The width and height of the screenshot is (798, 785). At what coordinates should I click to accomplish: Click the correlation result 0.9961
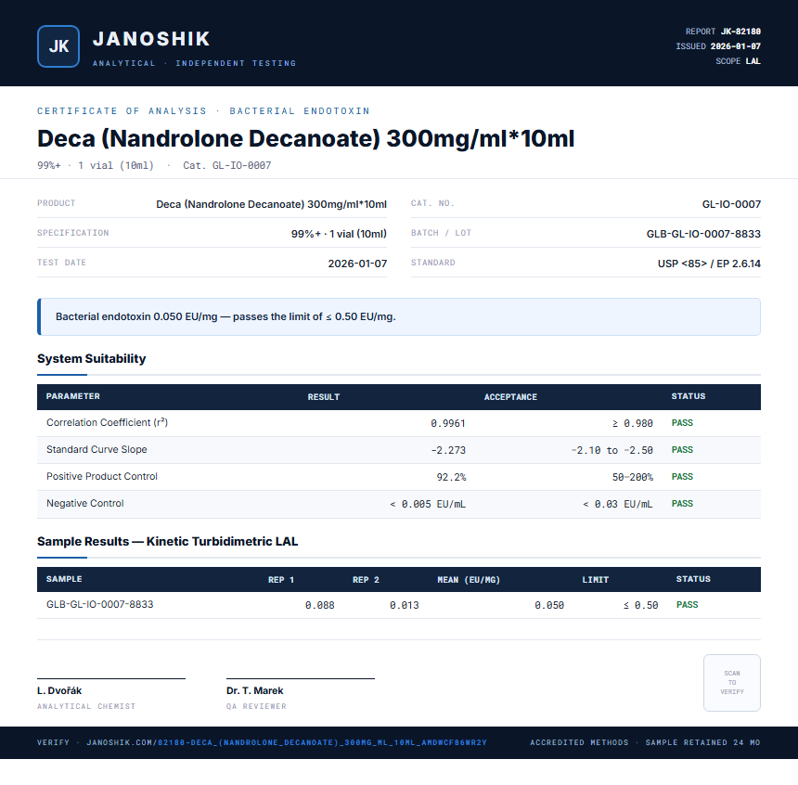tap(448, 423)
